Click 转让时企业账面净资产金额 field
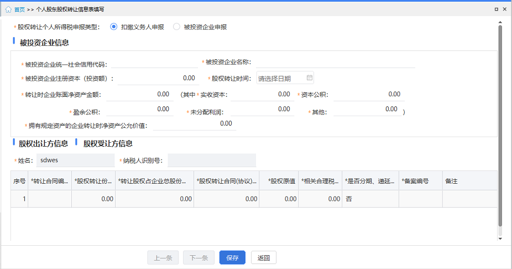Viewport: 512px width, 269px height. pos(140,95)
